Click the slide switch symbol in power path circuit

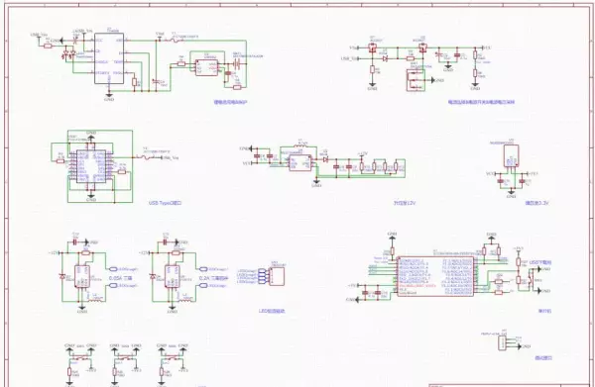(x=416, y=80)
